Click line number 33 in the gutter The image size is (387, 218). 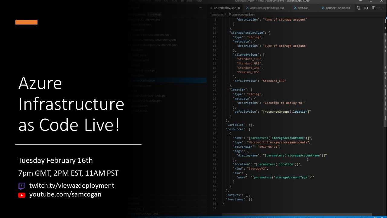click(214, 129)
